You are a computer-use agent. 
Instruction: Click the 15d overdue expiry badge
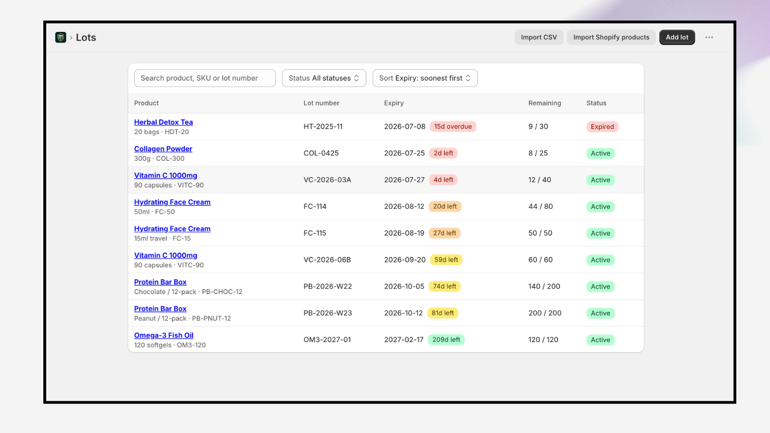pos(453,127)
